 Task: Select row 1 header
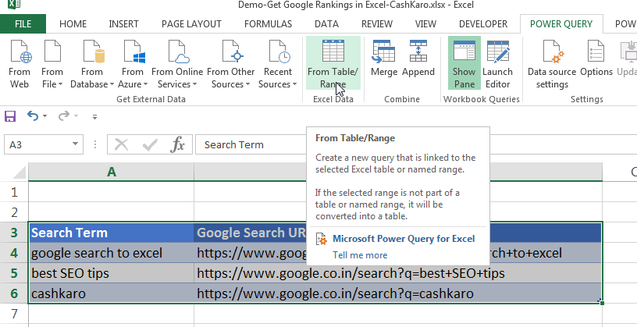[x=14, y=192]
